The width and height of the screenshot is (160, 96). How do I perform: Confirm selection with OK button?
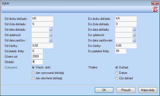click(104, 90)
